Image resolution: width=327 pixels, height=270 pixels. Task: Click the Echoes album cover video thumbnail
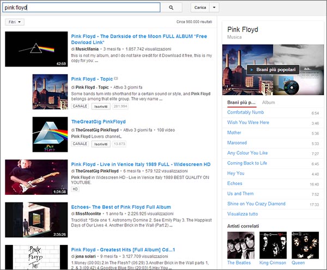pyautogui.click(x=37, y=220)
